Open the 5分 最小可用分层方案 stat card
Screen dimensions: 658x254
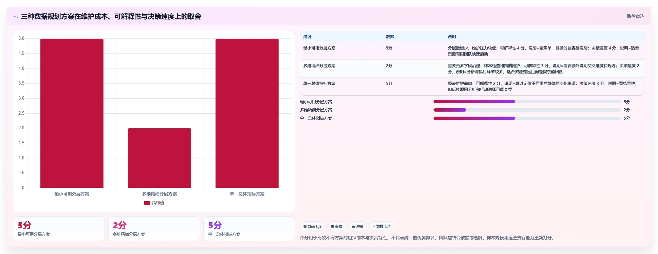[x=59, y=229]
